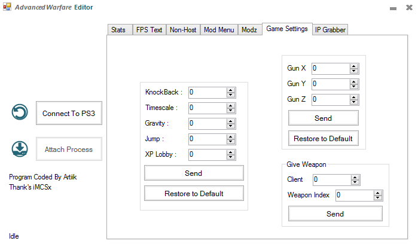
Task: Open the IP Grabber tab
Action: [x=330, y=30]
